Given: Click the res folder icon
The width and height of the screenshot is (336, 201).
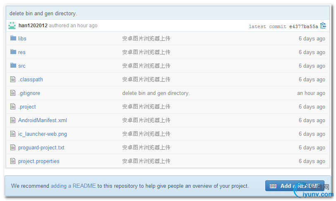Looking at the screenshot, I should pyautogui.click(x=13, y=52).
